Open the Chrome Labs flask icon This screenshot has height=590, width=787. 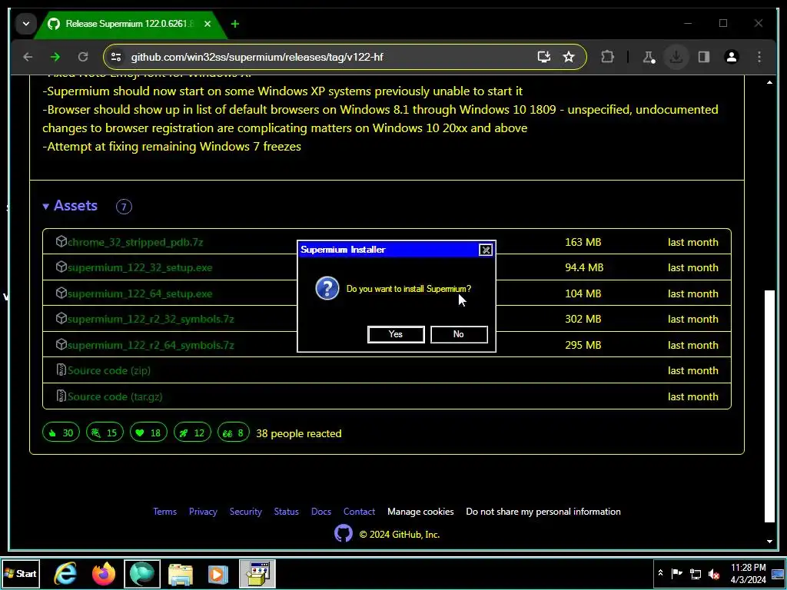[x=649, y=57]
